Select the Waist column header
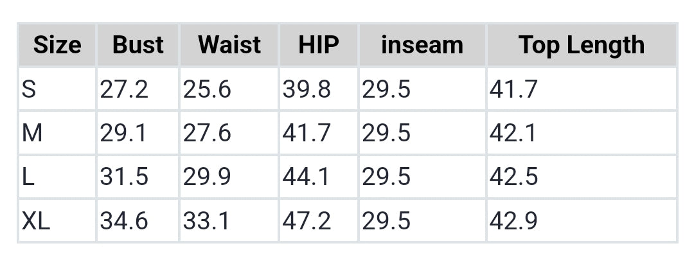This screenshot has width=694, height=266. (229, 45)
